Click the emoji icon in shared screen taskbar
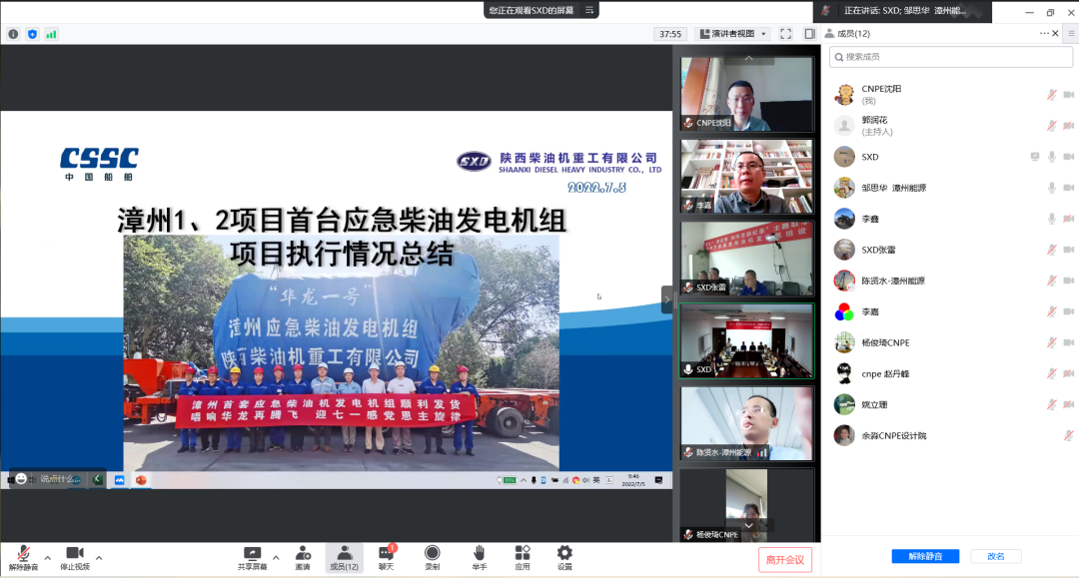This screenshot has height=578, width=1079. [21, 479]
